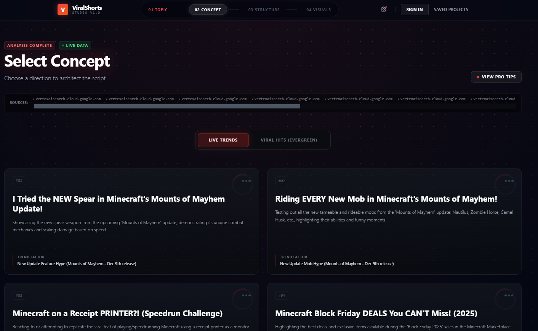Click the 'Select Concept' page heading
The image size is (538, 331).
coord(57,61)
